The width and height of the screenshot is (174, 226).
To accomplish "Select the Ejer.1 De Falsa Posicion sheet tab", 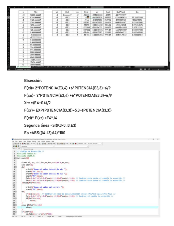I will [x=54, y=67].
